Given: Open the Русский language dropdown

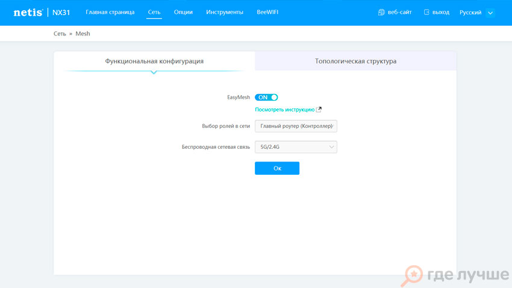Looking at the screenshot, I should (476, 12).
